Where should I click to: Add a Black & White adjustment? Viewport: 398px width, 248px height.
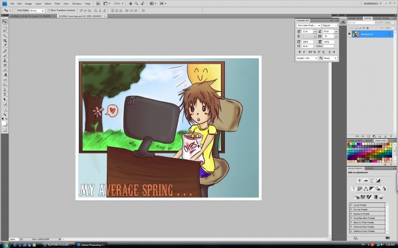point(372,188)
